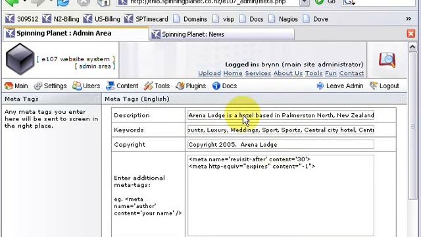Follow the Services link
Viewport: 421px width, 237px height.
[x=258, y=73]
